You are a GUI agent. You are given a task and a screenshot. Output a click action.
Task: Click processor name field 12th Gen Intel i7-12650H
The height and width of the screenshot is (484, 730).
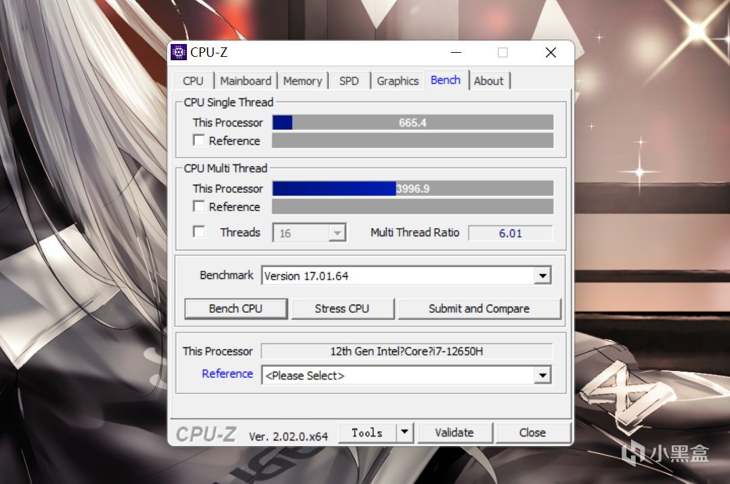click(407, 351)
